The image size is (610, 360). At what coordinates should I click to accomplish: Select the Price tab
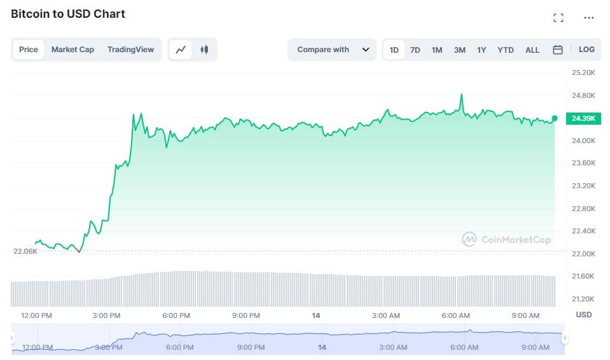29,50
